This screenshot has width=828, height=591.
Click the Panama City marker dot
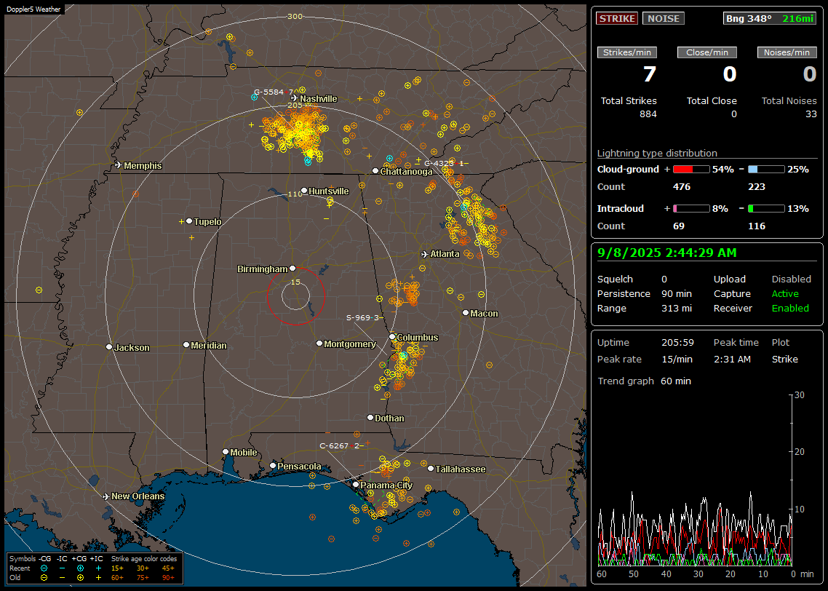(356, 484)
